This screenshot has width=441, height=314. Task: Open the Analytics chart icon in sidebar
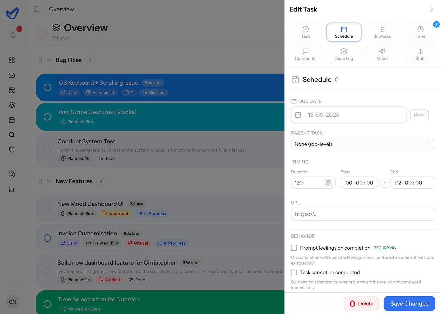coord(12,189)
